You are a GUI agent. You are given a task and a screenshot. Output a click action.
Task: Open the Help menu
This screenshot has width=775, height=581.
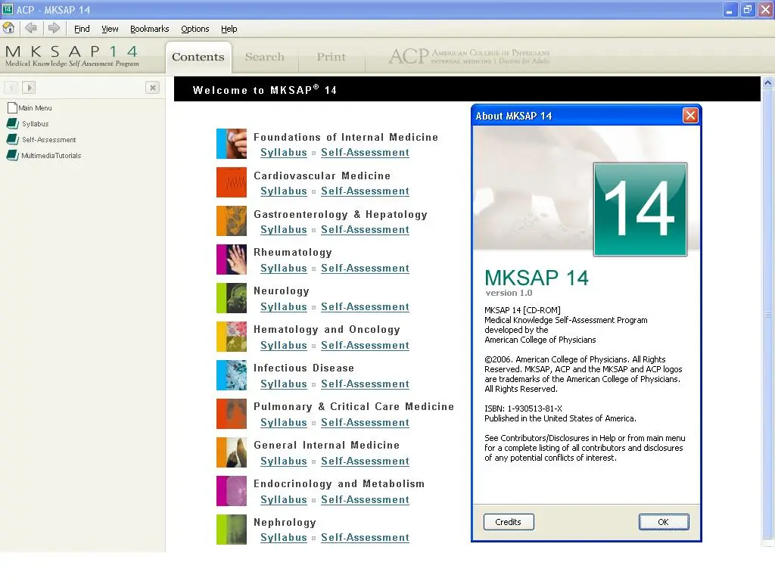coord(229,29)
